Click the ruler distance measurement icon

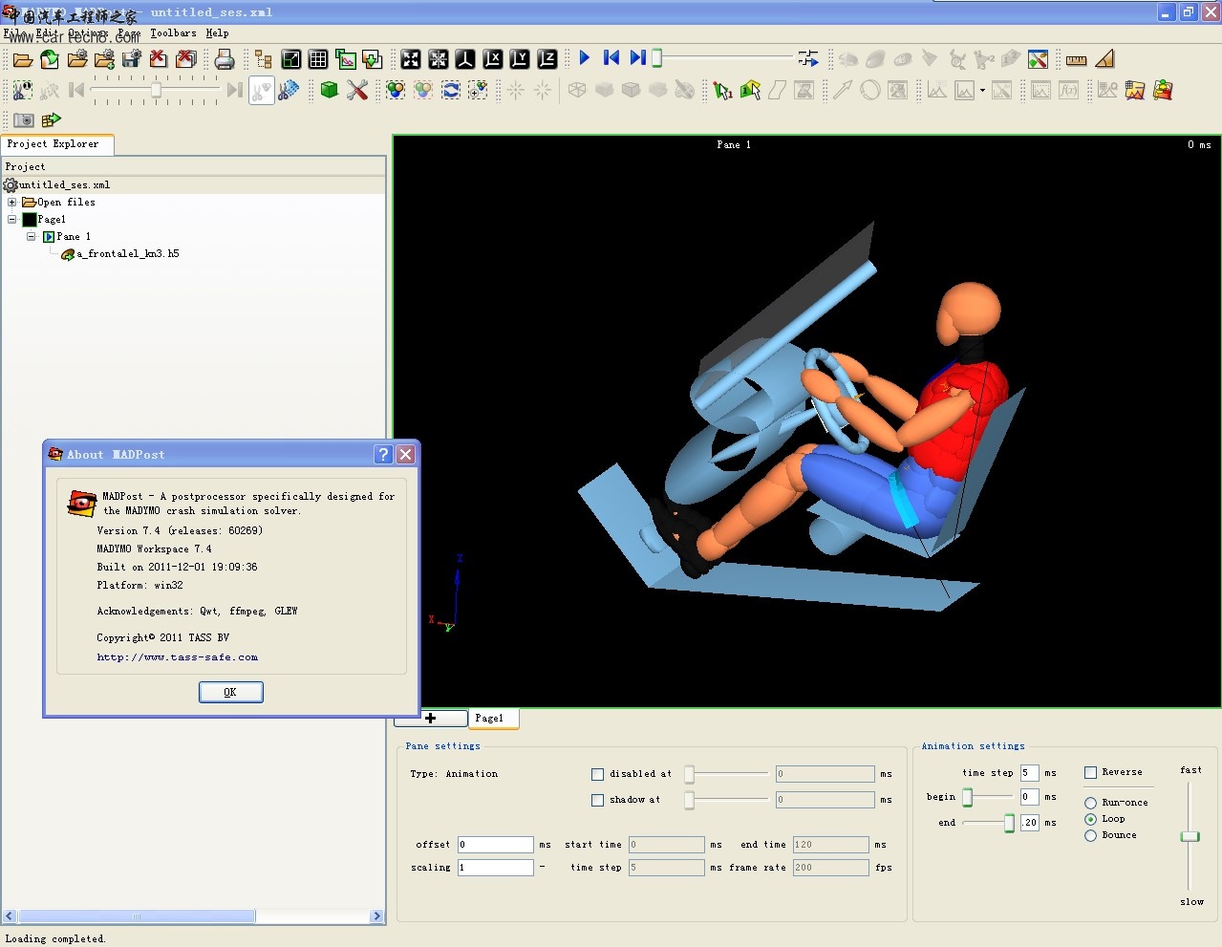click(x=1076, y=59)
